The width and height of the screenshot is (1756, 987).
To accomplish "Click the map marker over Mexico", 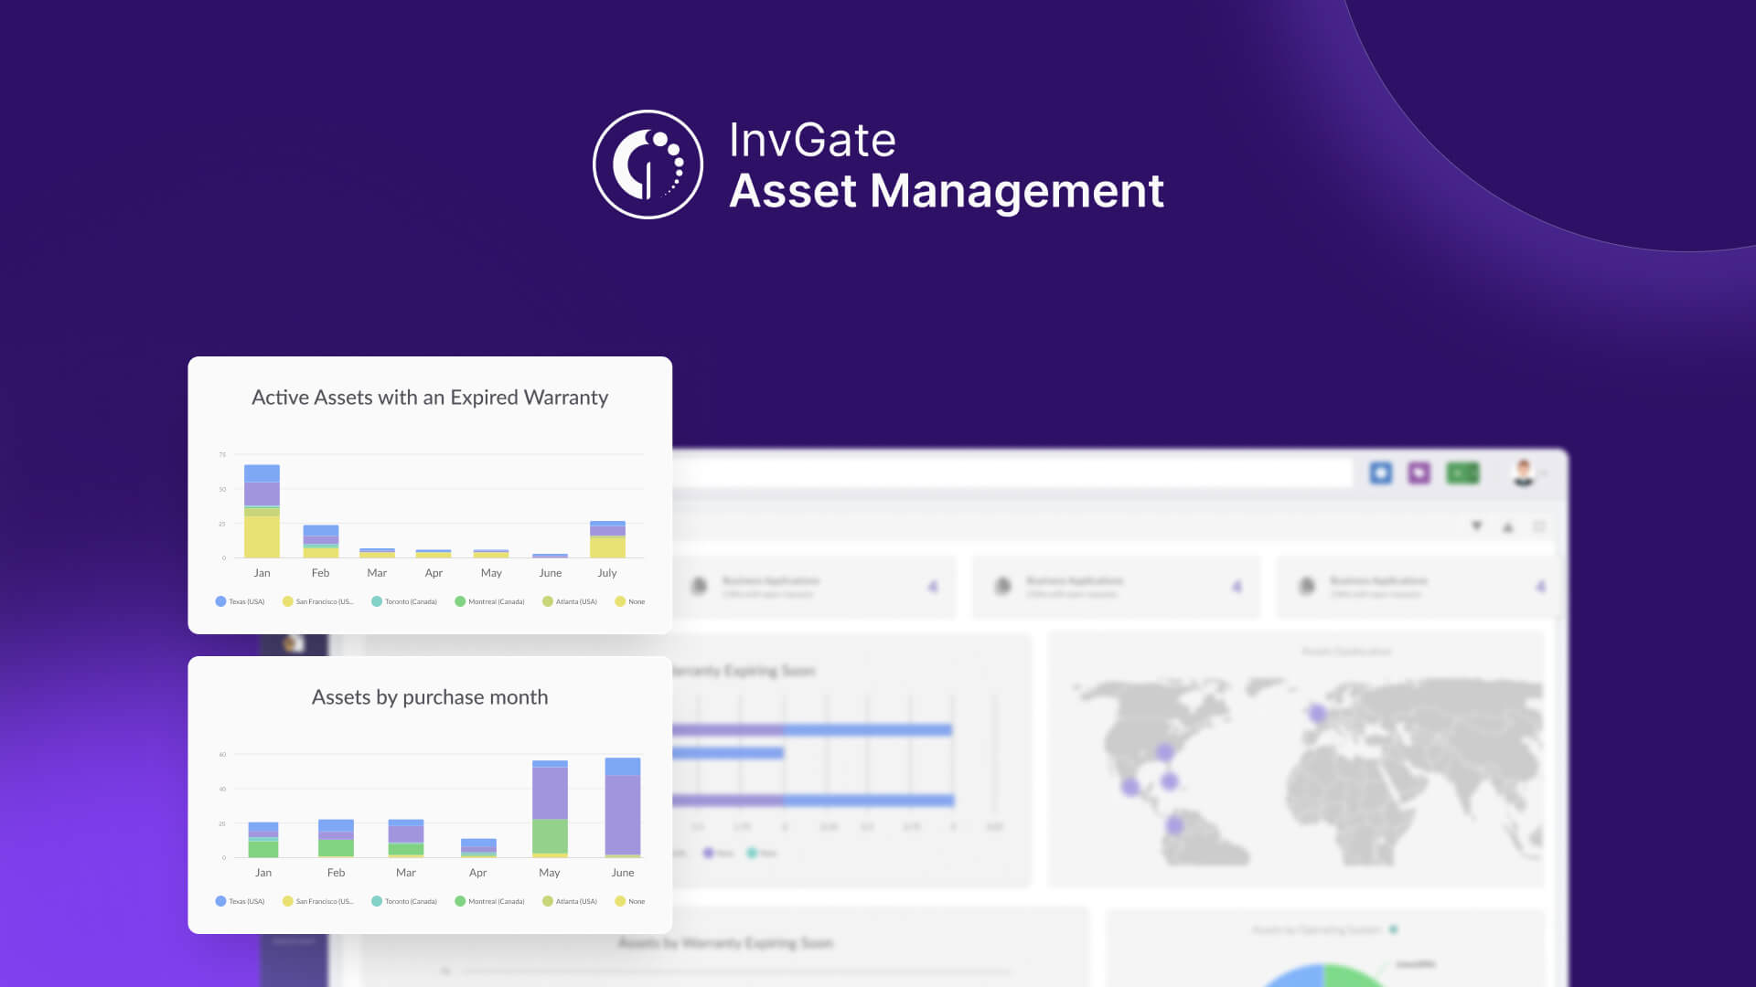I will click(x=1130, y=787).
